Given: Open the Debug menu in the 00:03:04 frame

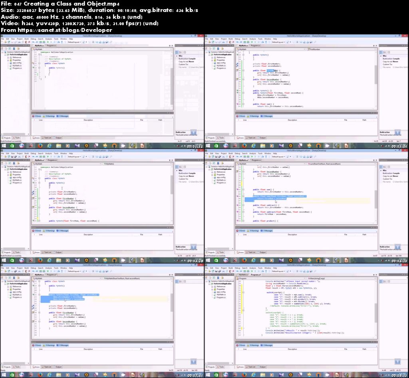Looking at the screenshot, I should coord(238,39).
